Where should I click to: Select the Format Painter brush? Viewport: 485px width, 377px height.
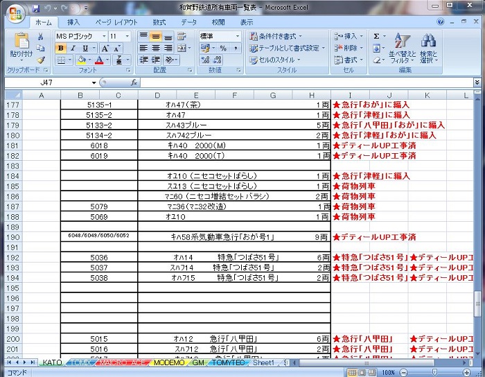40,60
